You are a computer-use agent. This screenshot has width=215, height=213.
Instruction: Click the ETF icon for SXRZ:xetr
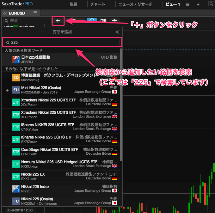(16, 139)
